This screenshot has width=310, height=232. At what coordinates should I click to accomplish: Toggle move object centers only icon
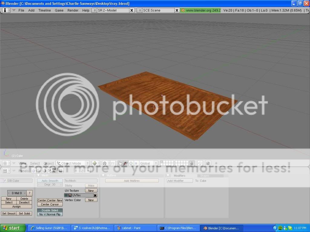point(113,163)
